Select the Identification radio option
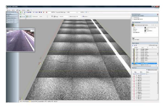The image size is (165, 108). 133,18
